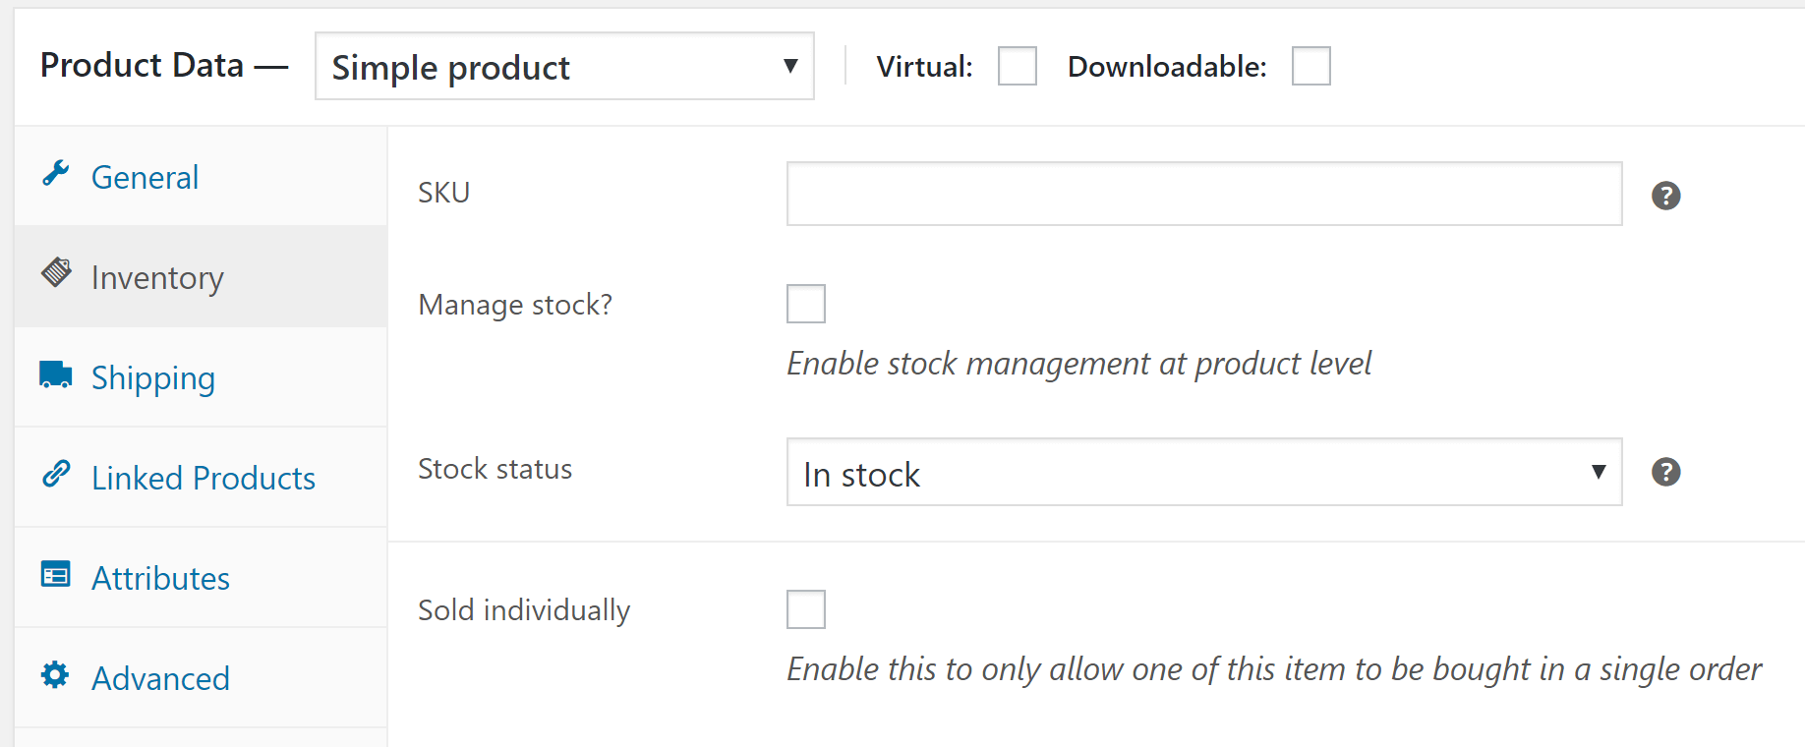The height and width of the screenshot is (747, 1805).
Task: Toggle the Sold individually checkbox
Action: [x=806, y=609]
